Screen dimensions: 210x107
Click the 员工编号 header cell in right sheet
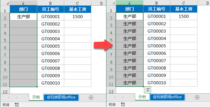[x=157, y=9]
